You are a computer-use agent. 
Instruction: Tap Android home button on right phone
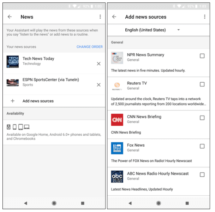[159, 203]
